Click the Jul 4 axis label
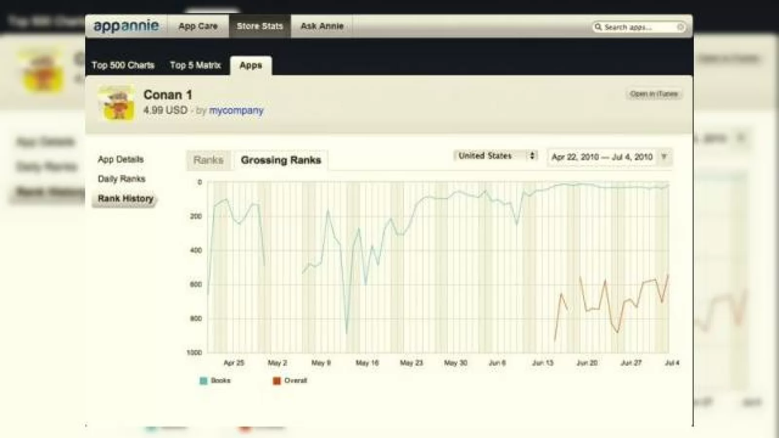Screen dimensions: 779x438 672,363
